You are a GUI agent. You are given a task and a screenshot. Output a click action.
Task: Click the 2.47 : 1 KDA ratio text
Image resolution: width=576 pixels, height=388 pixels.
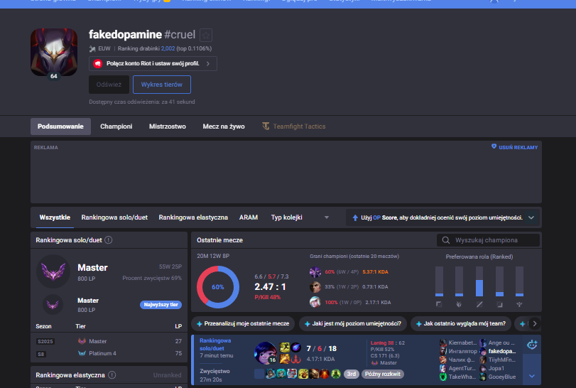(270, 287)
